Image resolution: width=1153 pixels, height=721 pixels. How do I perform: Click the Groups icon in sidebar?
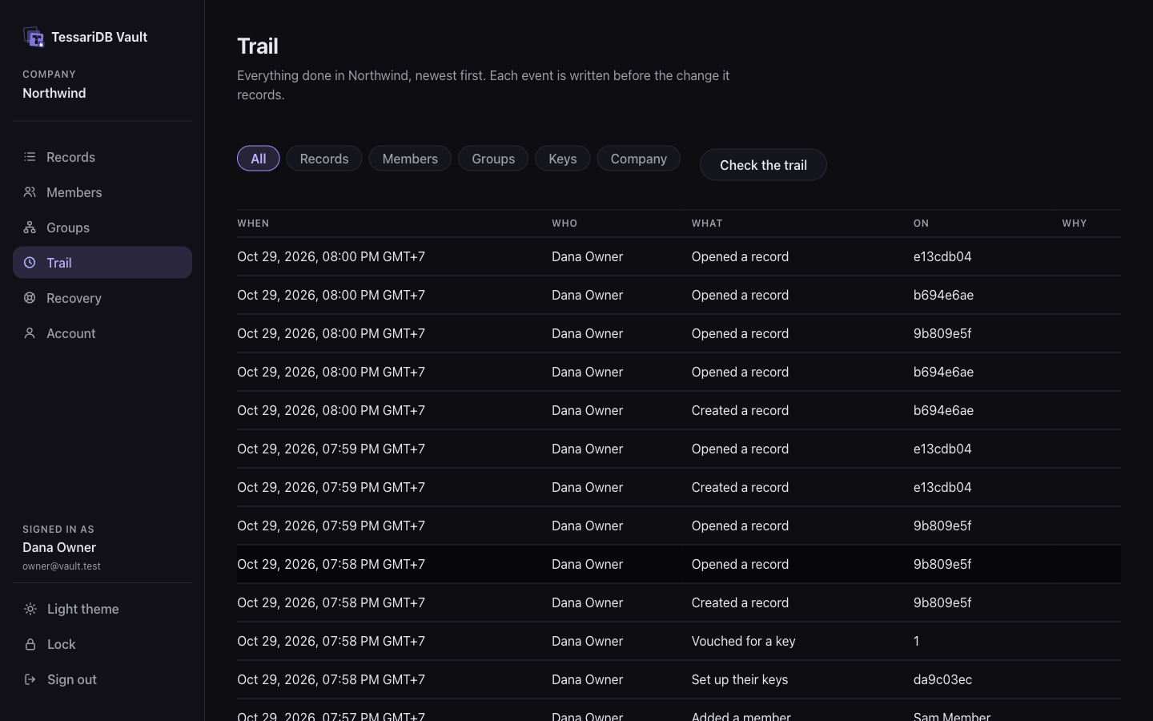tap(30, 228)
